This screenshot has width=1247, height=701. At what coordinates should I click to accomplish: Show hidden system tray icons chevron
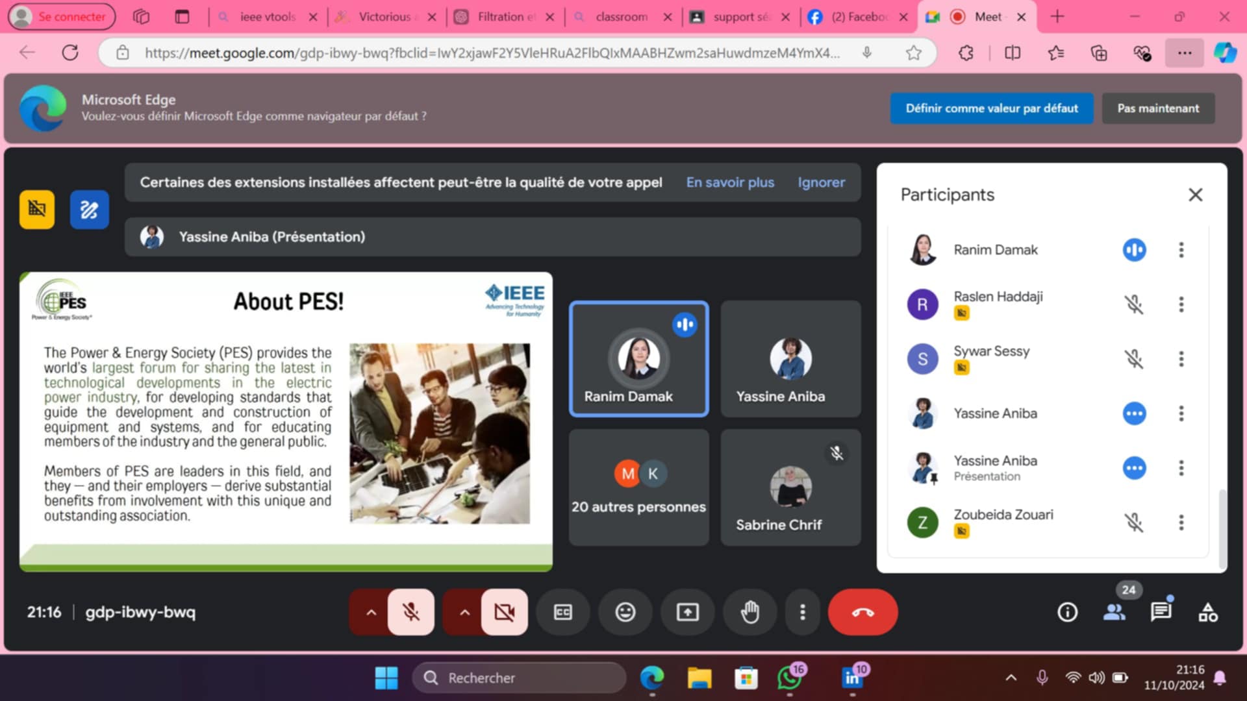click(x=1011, y=678)
